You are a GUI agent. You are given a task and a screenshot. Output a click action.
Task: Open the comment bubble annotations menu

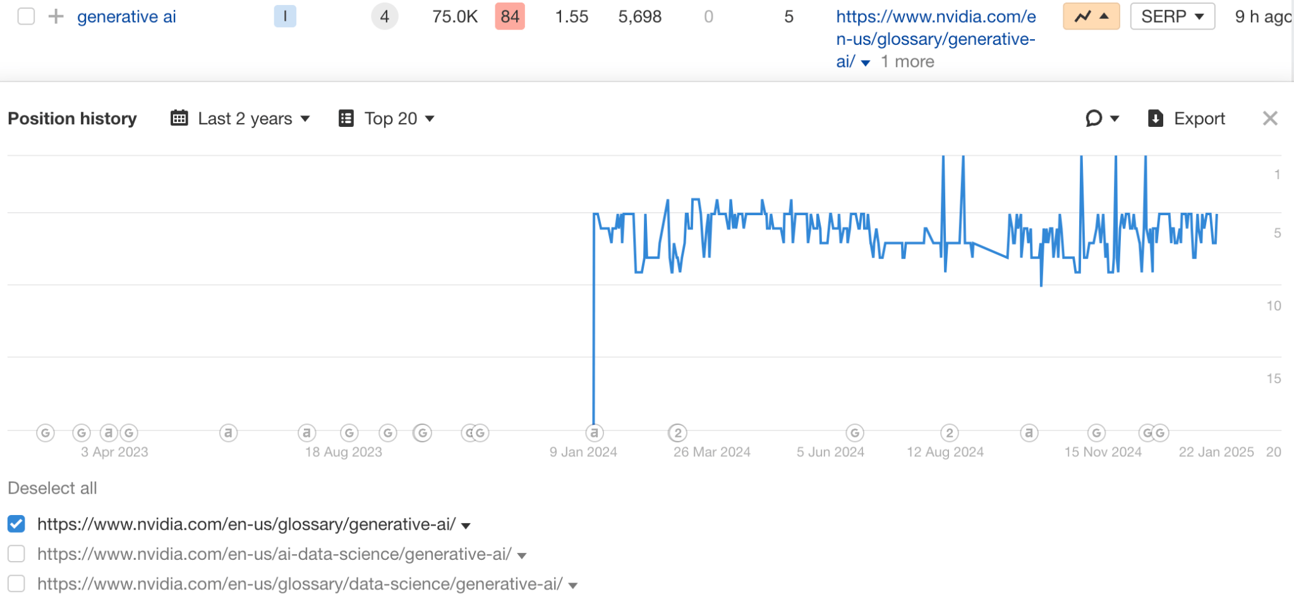click(x=1101, y=119)
